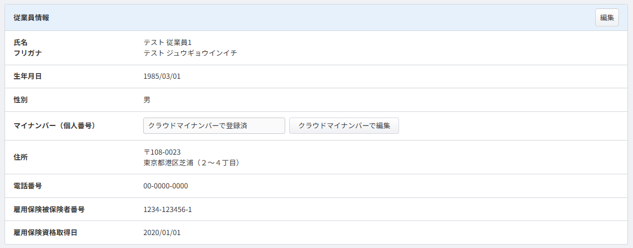Screen dimensions: 633x248
Task: Click the 生年月日 label
Action: [x=28, y=76]
